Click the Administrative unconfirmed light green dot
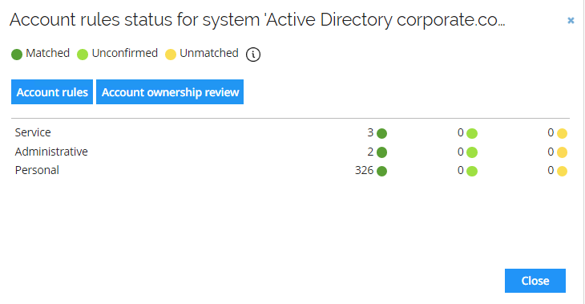Viewport: 585px width, 304px height. coord(472,152)
